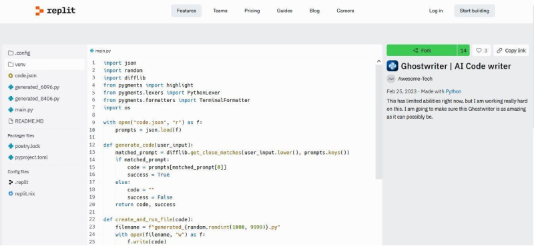
Task: Expand the venv folder
Action: pyautogui.click(x=45, y=64)
